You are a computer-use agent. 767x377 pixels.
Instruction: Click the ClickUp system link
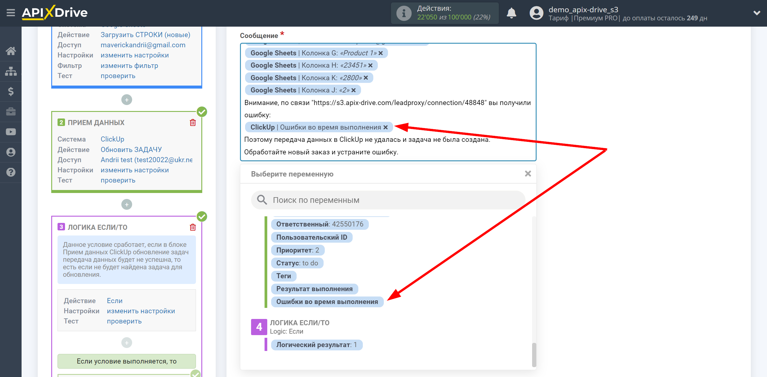click(x=112, y=139)
